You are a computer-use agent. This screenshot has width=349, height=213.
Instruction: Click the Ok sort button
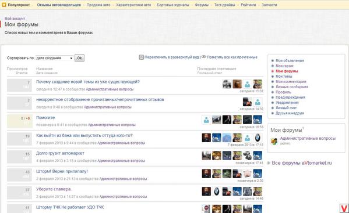(79, 58)
